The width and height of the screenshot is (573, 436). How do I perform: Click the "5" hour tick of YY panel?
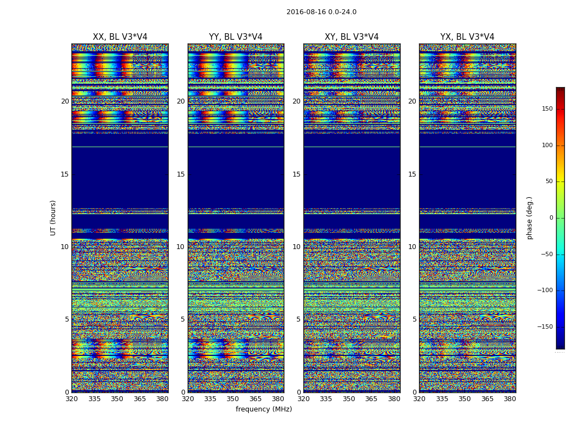(183, 319)
